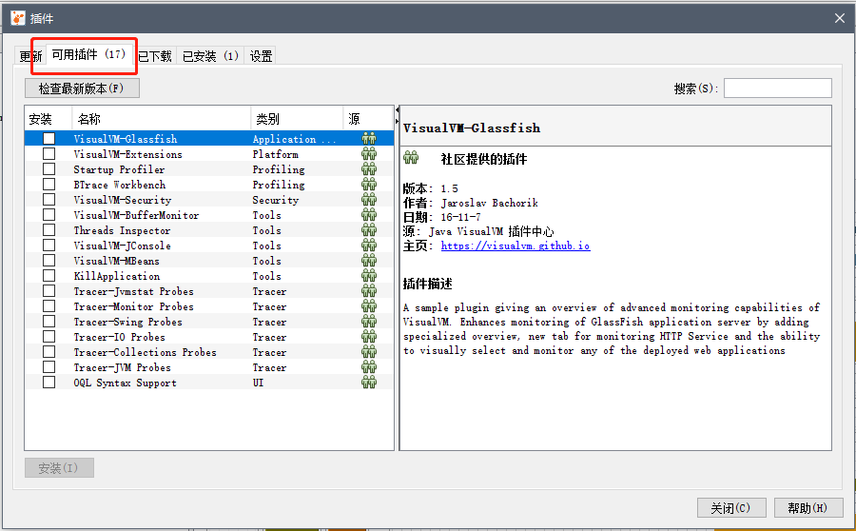The image size is (856, 531).
Task: Click the source icon in Threads Inspector row
Action: [369, 230]
